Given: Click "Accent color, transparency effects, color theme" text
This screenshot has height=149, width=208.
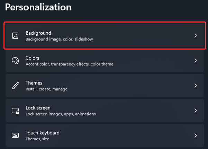Looking at the screenshot, I should (69, 64).
